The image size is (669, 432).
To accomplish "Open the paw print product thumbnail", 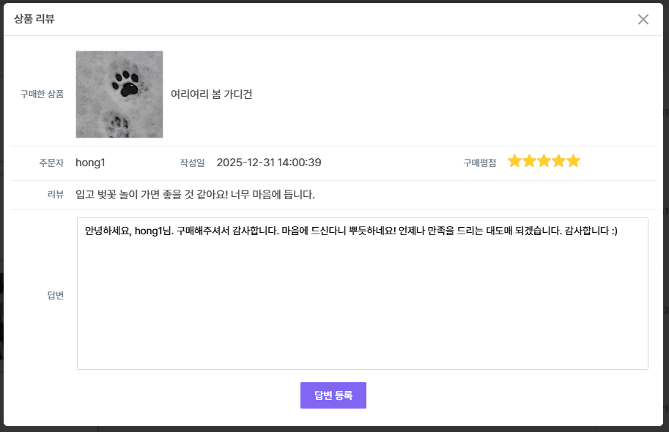I will coord(119,94).
